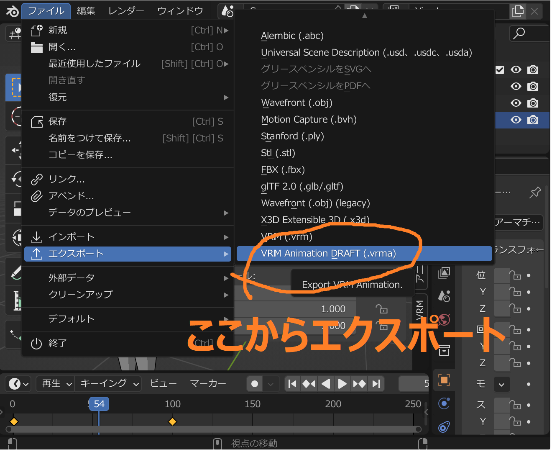Open the Collection properties box tab

[444, 350]
